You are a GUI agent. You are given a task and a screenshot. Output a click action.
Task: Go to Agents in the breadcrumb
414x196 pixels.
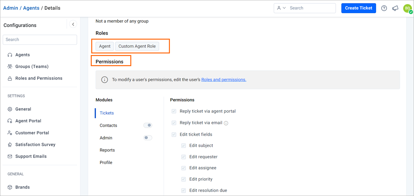tap(31, 8)
